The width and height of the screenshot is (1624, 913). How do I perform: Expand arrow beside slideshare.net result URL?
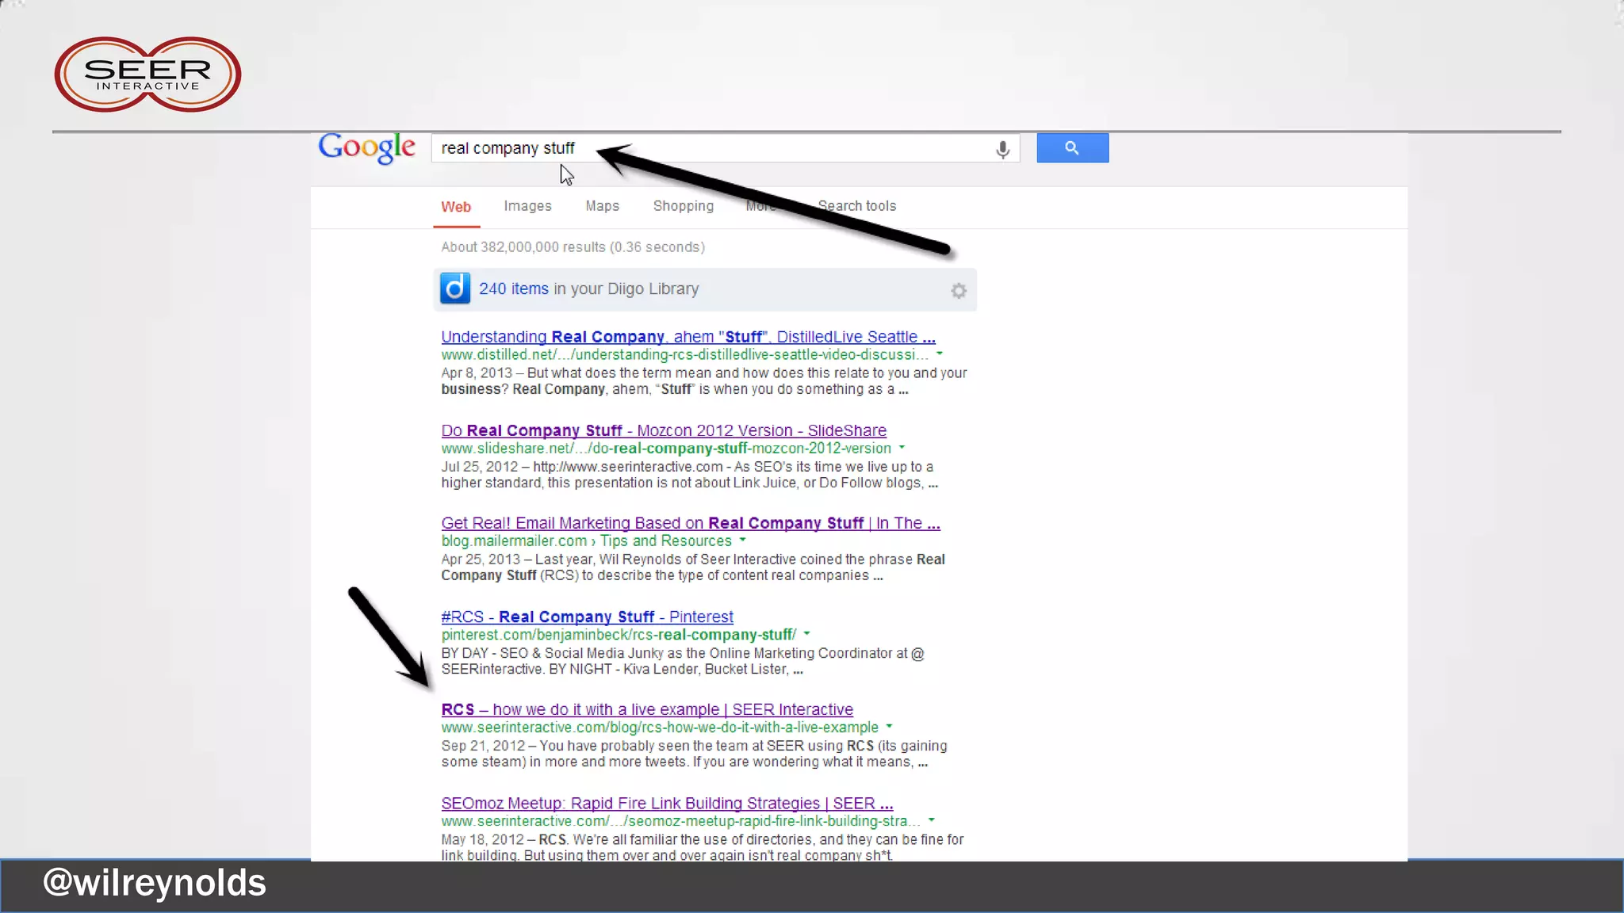click(x=902, y=448)
